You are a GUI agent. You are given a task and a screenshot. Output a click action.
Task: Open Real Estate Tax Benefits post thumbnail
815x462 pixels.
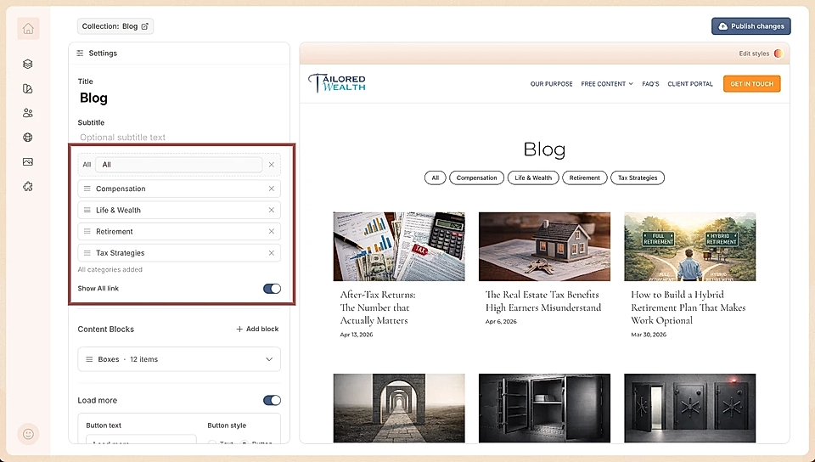click(x=544, y=246)
